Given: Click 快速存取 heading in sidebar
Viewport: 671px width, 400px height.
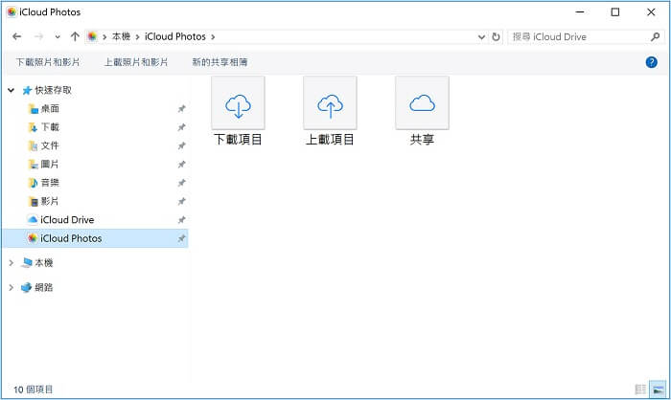Looking at the screenshot, I should (x=53, y=90).
